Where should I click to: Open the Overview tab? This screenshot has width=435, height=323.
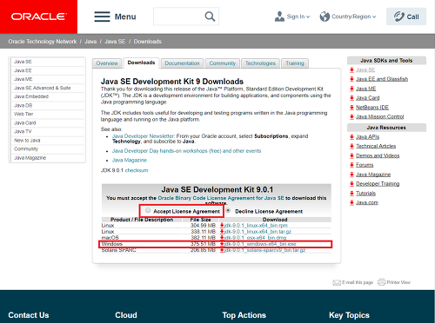107,63
